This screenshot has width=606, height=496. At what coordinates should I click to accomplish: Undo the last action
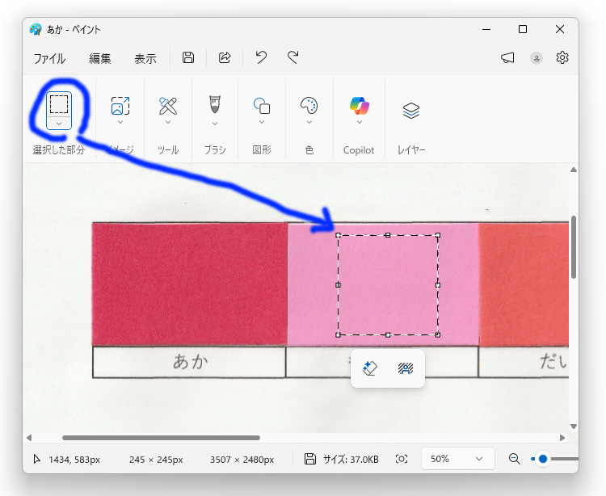tap(261, 57)
